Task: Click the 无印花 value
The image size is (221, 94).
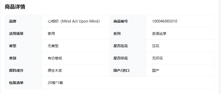Action: click(x=157, y=58)
